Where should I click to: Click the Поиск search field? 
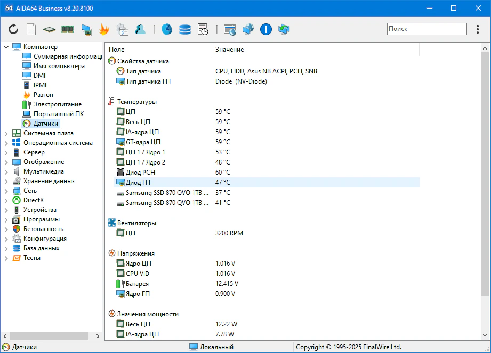[426, 29]
